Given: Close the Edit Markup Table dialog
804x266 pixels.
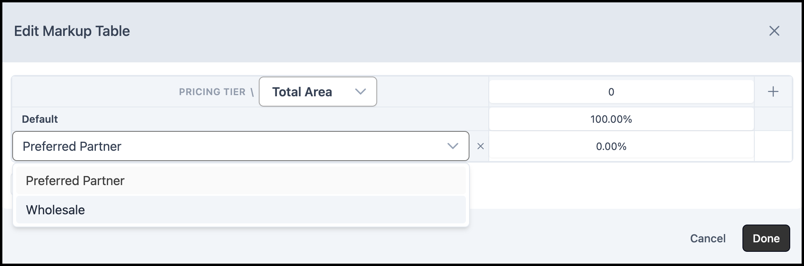Looking at the screenshot, I should click(x=774, y=31).
